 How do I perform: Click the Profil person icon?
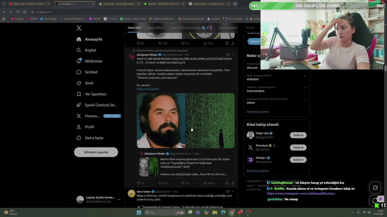[x=79, y=127]
